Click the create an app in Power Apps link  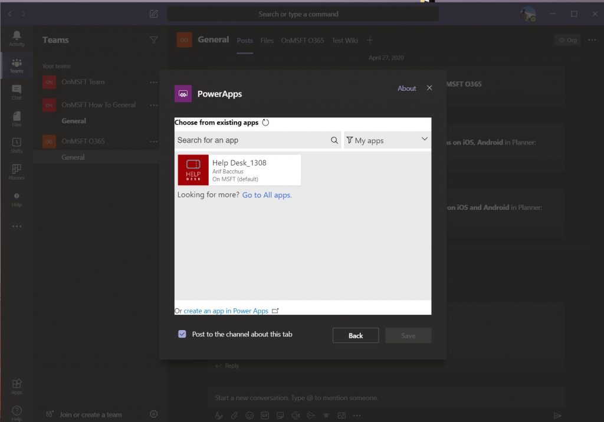click(x=226, y=311)
